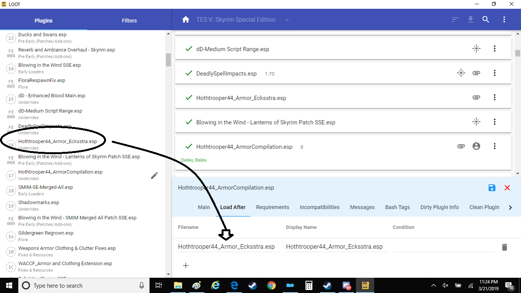Add a new row with the plus icon
Image resolution: width=521 pixels, height=293 pixels.
(x=186, y=266)
